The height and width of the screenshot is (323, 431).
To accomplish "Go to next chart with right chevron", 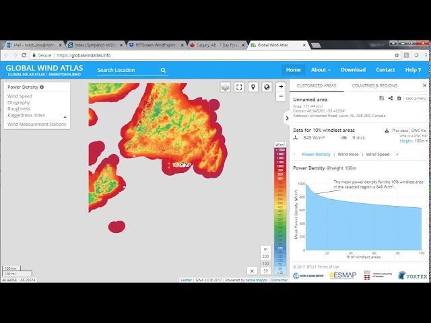I will pos(397,154).
